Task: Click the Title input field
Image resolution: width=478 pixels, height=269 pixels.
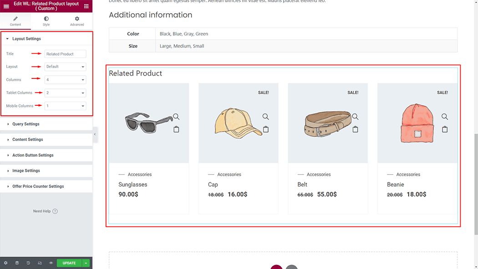Action: click(x=66, y=54)
